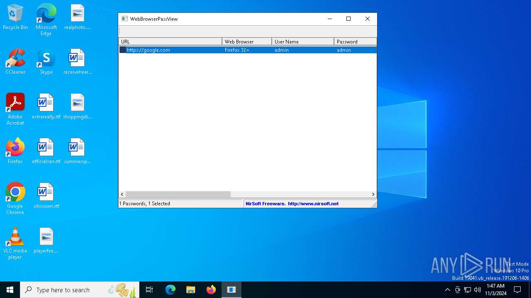Open Firefox from the taskbar
Screen dimensions: 531x298
pyautogui.click(x=211, y=290)
